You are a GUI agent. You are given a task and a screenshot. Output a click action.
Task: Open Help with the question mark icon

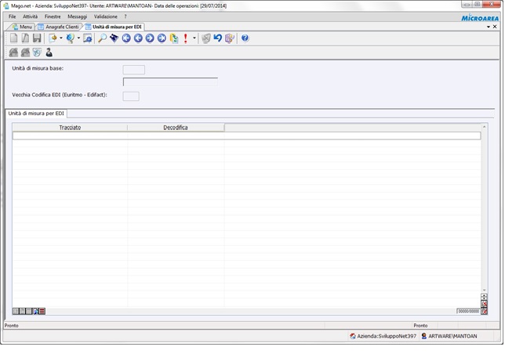click(245, 38)
